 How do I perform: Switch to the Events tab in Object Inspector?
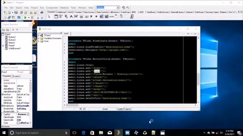[x=16, y=76]
